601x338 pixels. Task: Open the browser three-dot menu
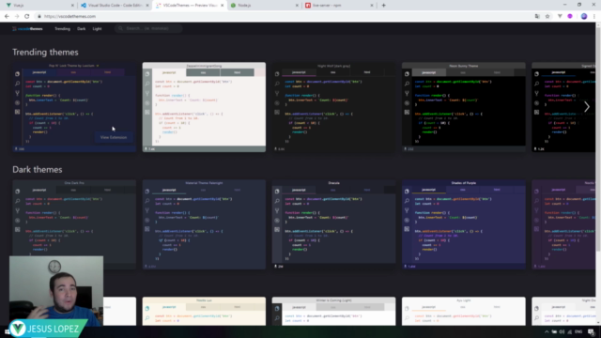[594, 16]
